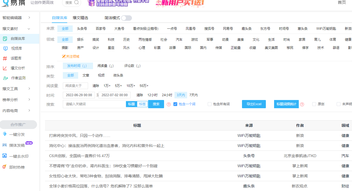Viewport: 352px width, 191px height.
Task: Click 清除 next to time range
Action: pos(140,95)
